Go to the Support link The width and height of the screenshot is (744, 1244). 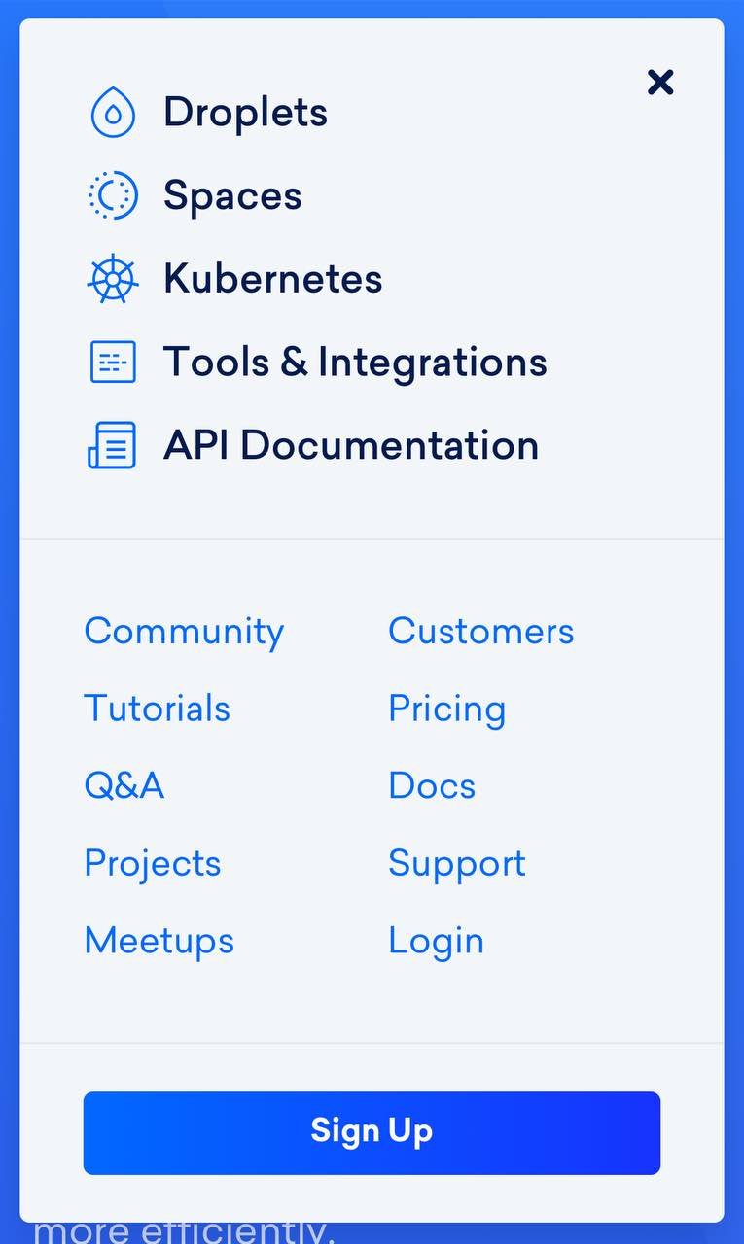click(x=457, y=864)
